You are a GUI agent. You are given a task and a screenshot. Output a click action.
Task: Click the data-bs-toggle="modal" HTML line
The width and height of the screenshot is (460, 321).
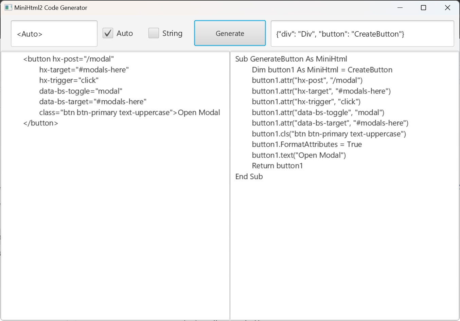(81, 91)
